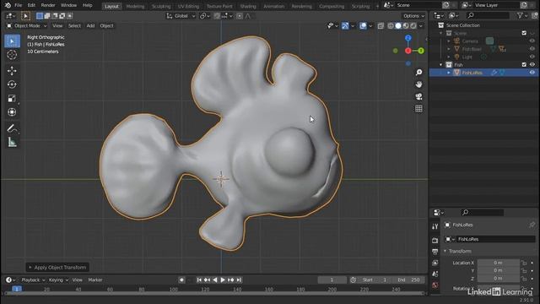This screenshot has width=540, height=304.
Task: Jump to timeline end frame
Action: pos(239,280)
